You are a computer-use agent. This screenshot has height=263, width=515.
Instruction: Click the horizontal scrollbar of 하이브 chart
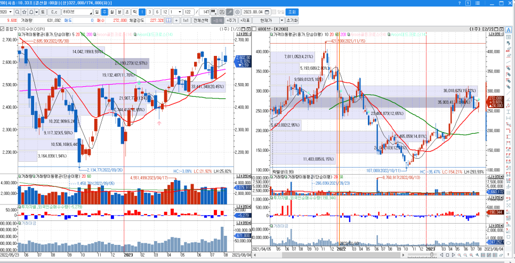pyautogui.click(x=341, y=255)
